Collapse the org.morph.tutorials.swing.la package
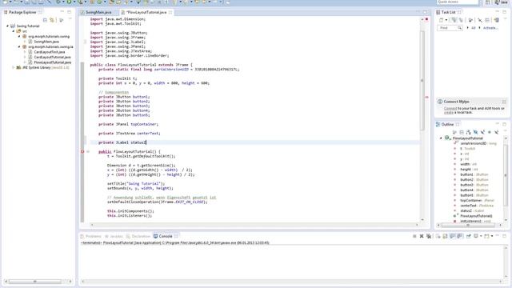The height and width of the screenshot is (288, 512). [19, 46]
